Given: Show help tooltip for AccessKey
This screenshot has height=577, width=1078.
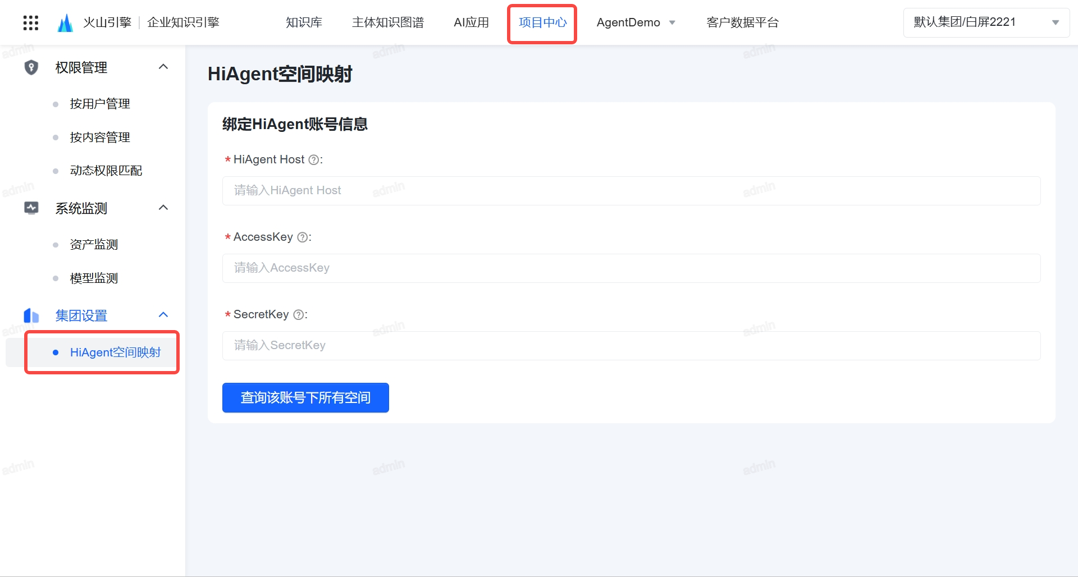Looking at the screenshot, I should click(302, 237).
